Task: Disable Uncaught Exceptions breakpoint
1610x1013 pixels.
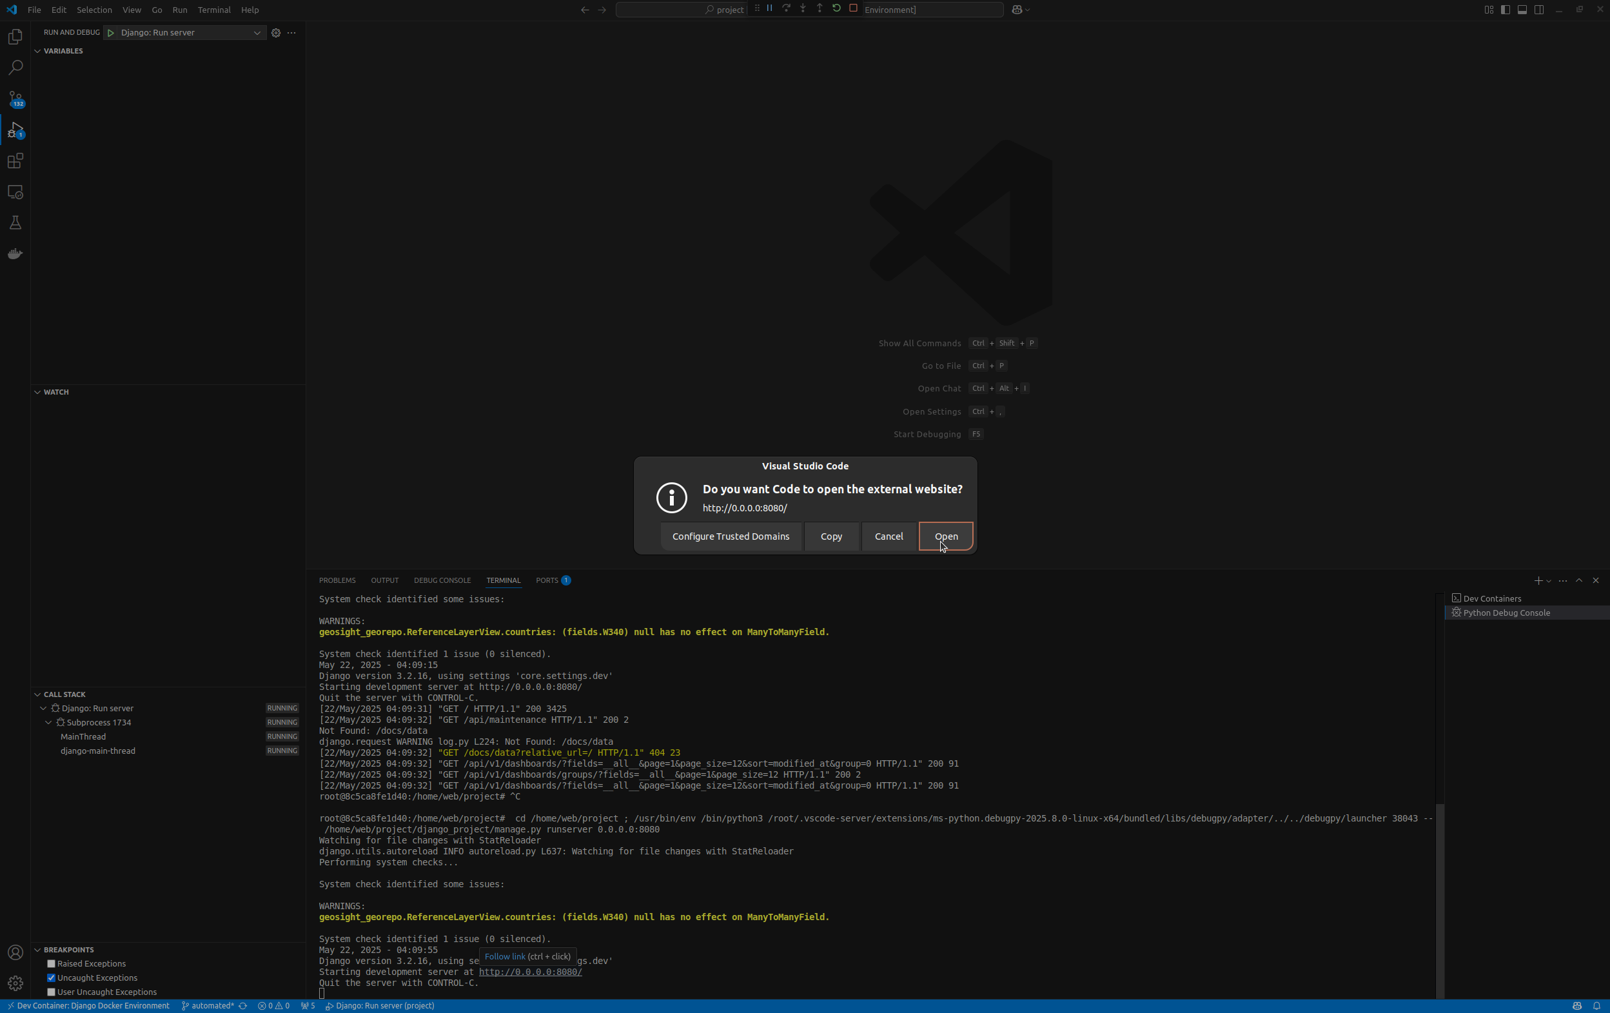Action: [x=51, y=978]
